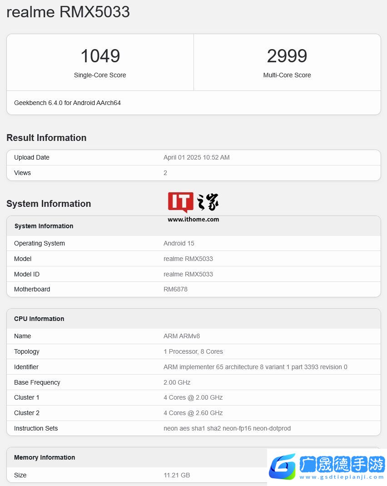The height and width of the screenshot is (486, 387).
Task: Select the ARM implementer 65 identifier string
Action: coord(255,367)
